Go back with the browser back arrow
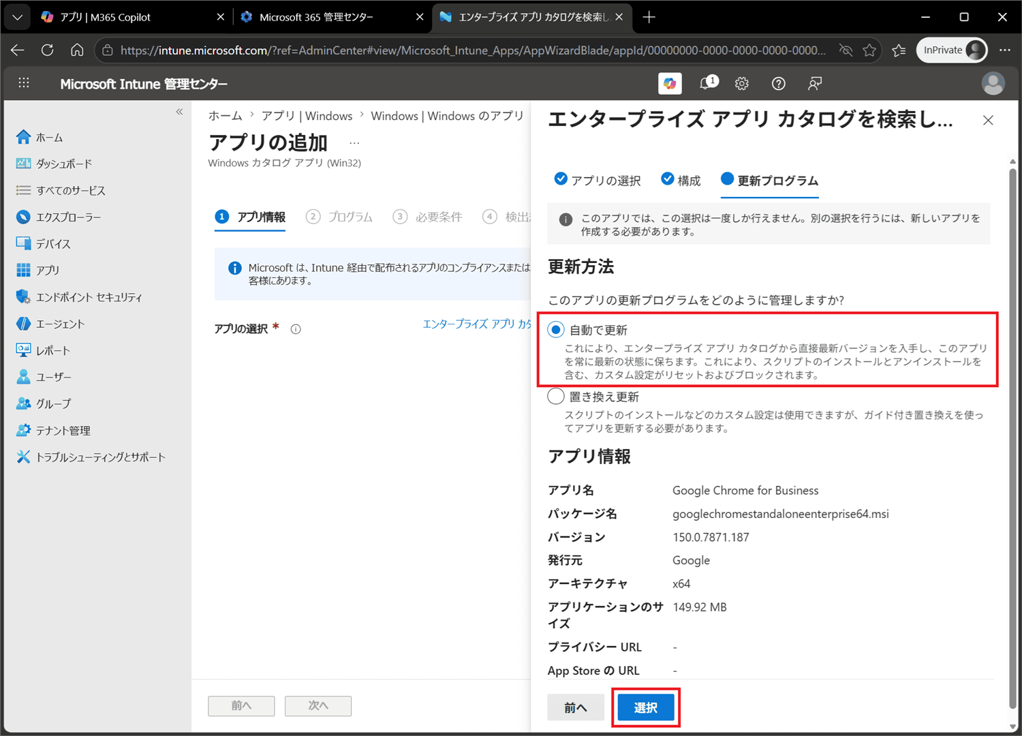 point(18,50)
